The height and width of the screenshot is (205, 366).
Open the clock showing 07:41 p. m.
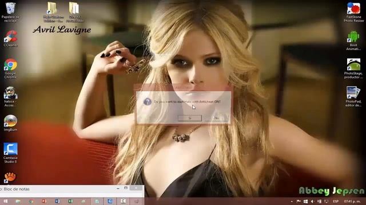(x=352, y=202)
